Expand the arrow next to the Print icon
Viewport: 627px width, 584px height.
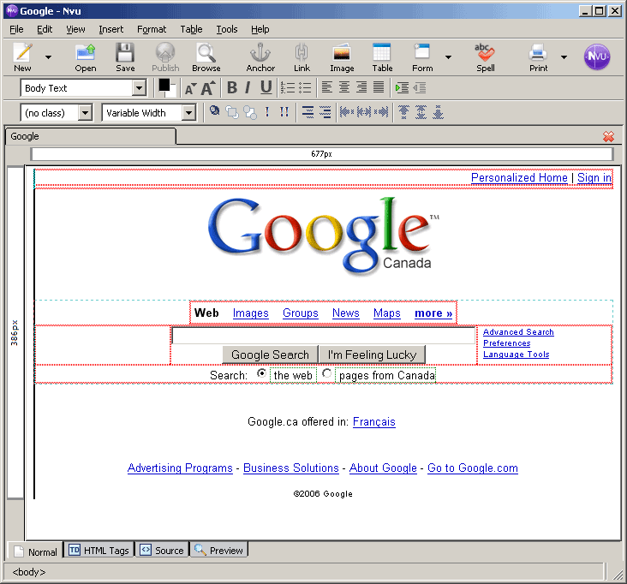(564, 57)
